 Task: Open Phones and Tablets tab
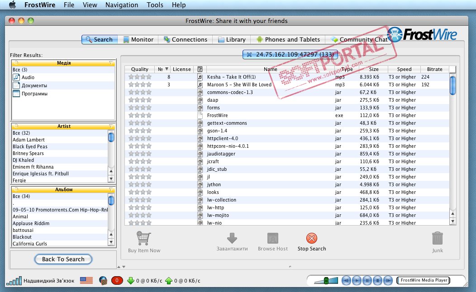[288, 39]
